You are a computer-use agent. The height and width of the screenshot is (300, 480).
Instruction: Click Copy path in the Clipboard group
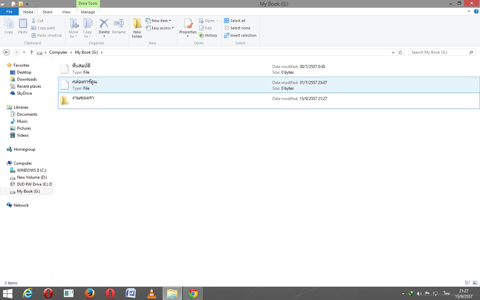pos(43,28)
